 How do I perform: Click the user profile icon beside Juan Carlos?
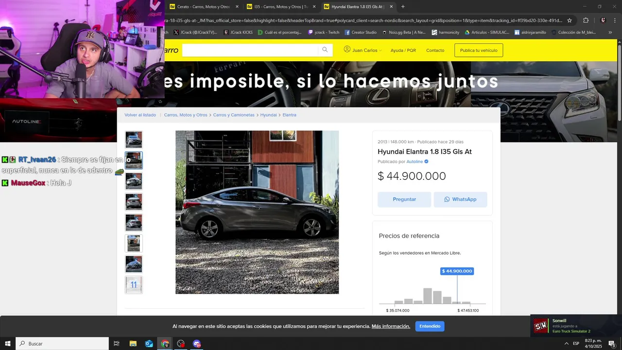(x=347, y=50)
